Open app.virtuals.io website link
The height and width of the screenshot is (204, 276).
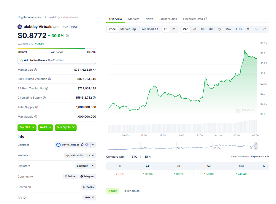point(74,155)
